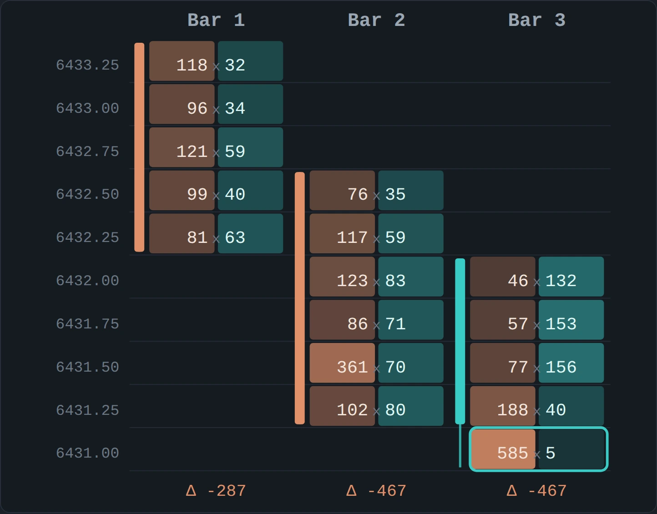Click ask cell 132 in Bar 3
Image resolution: width=657 pixels, height=514 pixels.
coord(571,277)
